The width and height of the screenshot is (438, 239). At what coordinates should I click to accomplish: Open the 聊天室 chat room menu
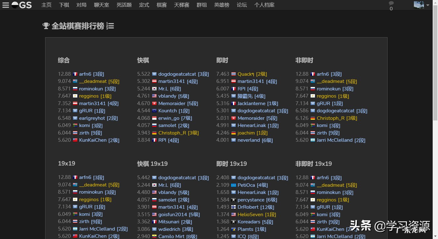[101, 5]
